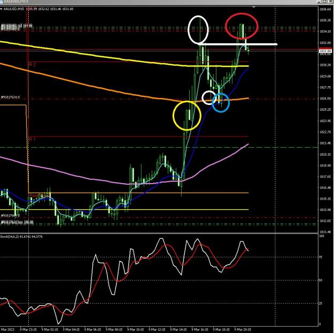Click the triangle beside the XAUUSD,M15 chart label
Screen dimensions: 334x333
tap(1, 9)
